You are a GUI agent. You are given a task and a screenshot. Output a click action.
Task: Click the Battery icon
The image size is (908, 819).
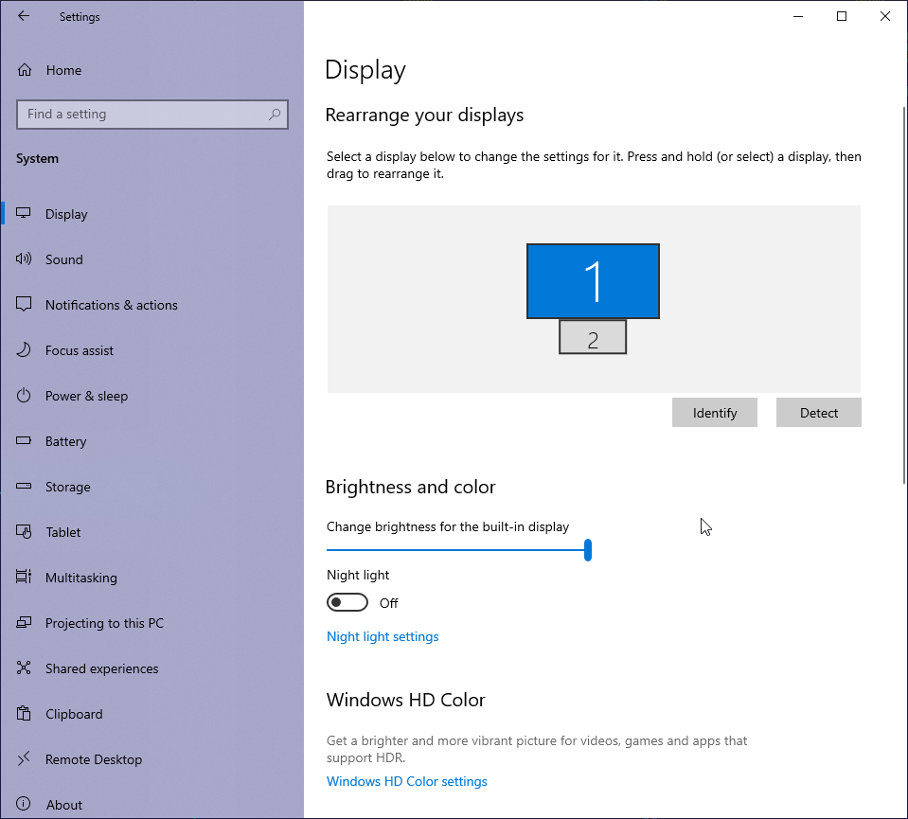click(23, 441)
